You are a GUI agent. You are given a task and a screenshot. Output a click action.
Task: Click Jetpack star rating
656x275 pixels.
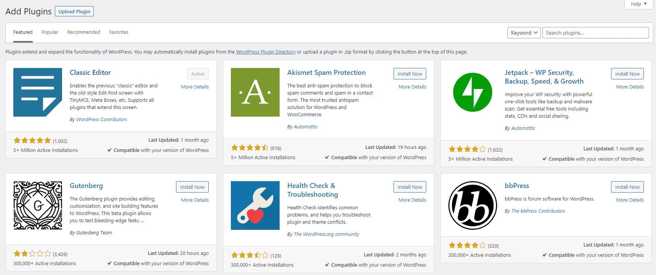click(x=467, y=149)
